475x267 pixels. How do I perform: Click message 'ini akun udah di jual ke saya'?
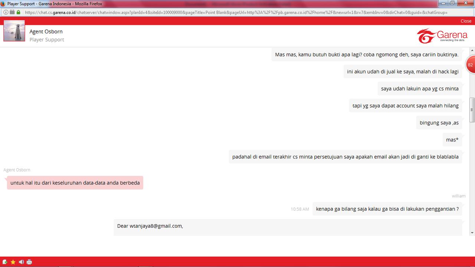click(x=403, y=72)
